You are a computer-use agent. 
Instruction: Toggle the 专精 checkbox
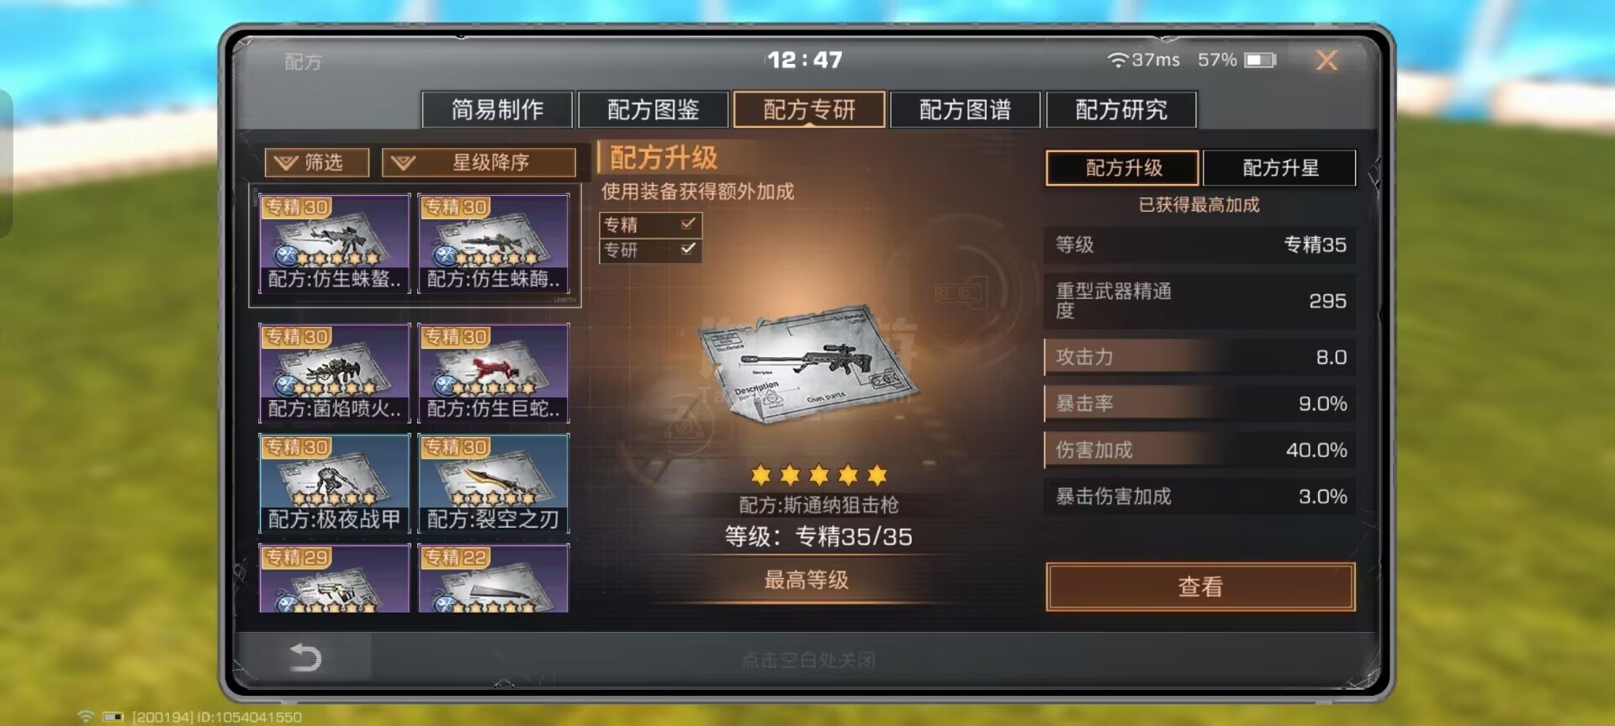click(688, 224)
